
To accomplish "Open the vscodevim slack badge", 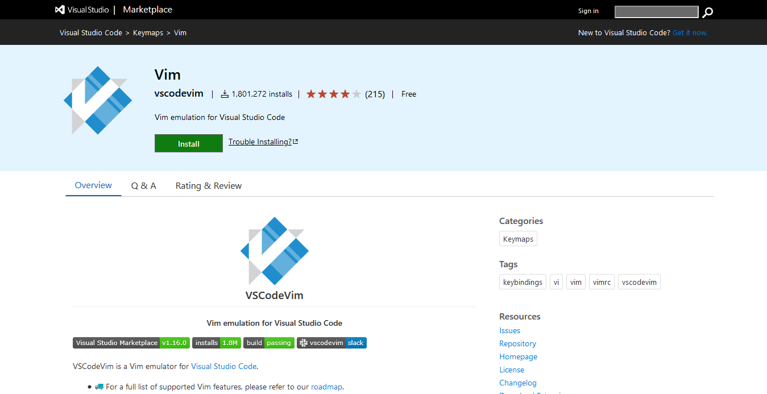I will tap(331, 343).
